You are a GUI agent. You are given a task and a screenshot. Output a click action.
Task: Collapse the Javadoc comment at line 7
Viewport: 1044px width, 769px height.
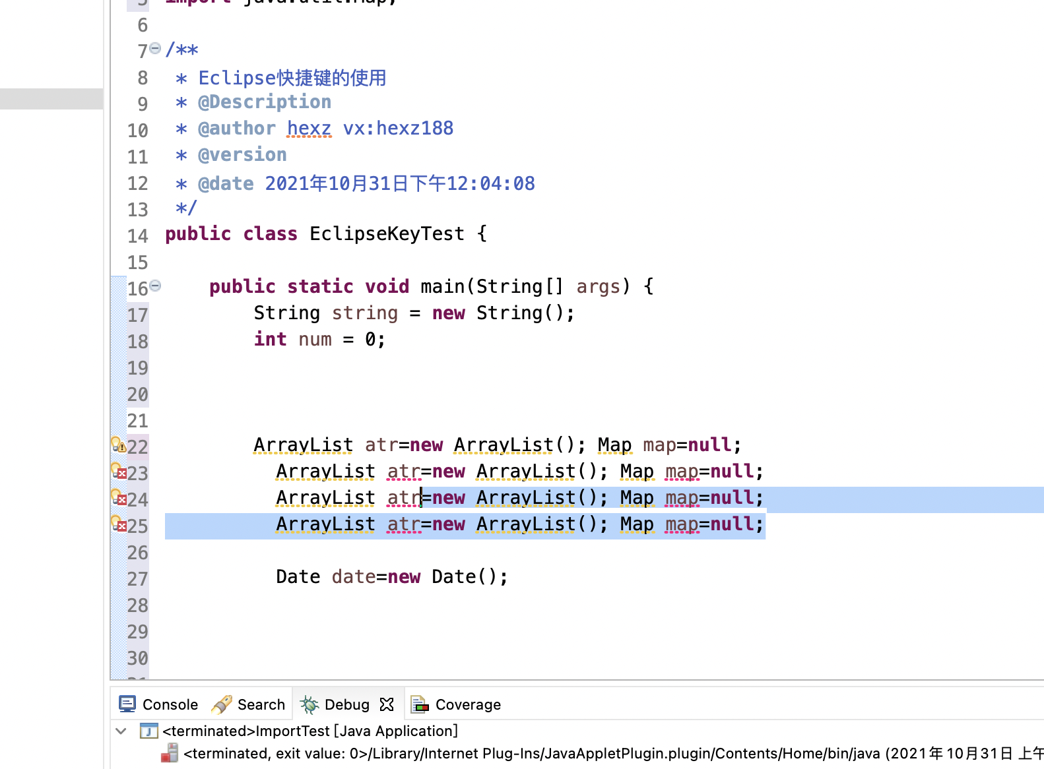pyautogui.click(x=155, y=48)
